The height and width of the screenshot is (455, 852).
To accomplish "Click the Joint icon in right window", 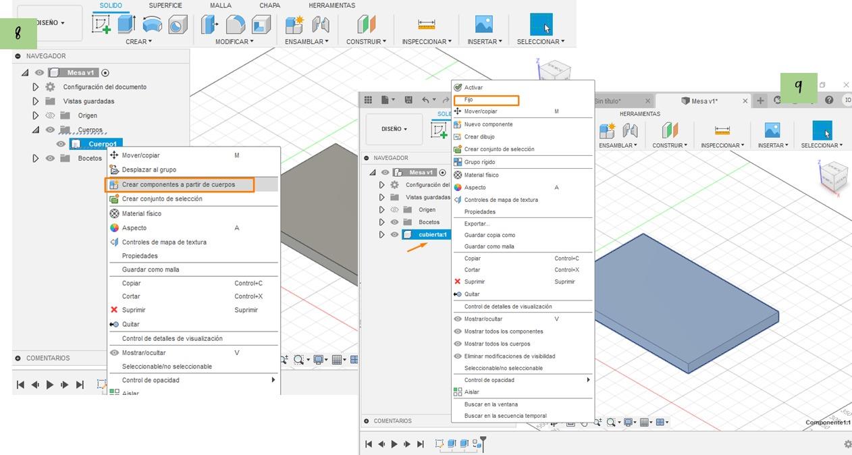I will [630, 130].
